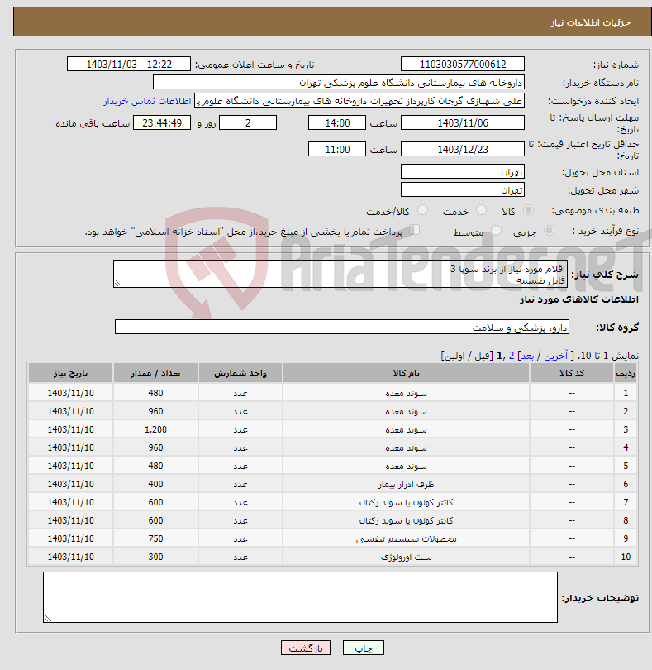Click the تاریخ نیاز column header
The height and width of the screenshot is (670, 652).
point(70,373)
